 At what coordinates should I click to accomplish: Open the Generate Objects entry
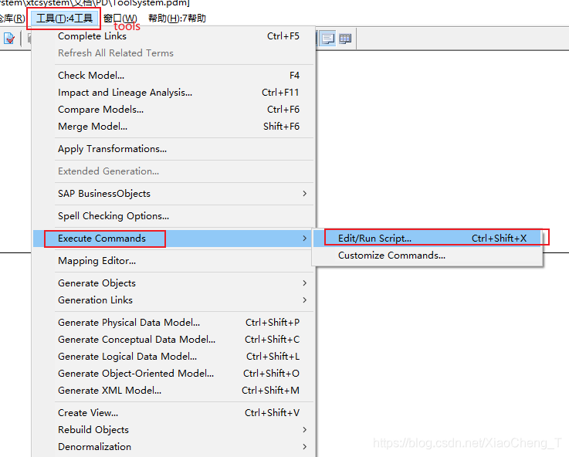[x=174, y=283]
